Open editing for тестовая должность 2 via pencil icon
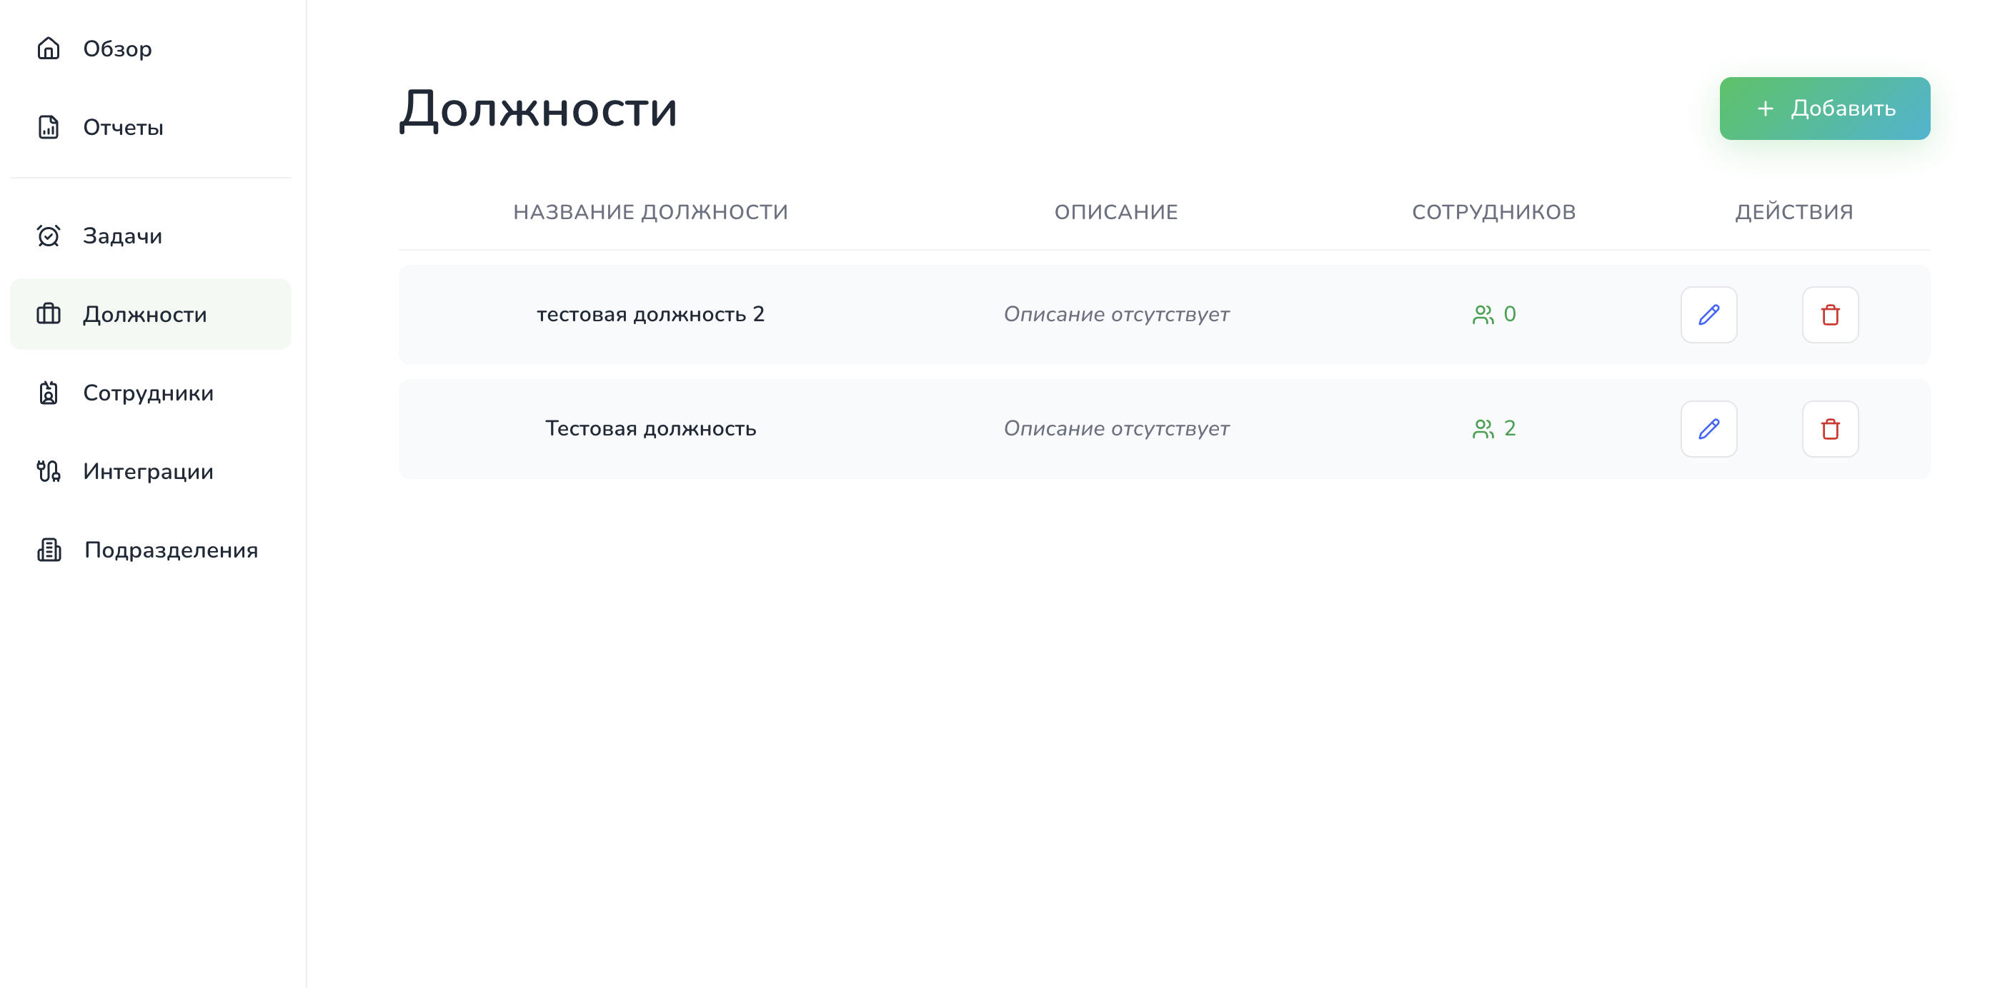 1709,314
